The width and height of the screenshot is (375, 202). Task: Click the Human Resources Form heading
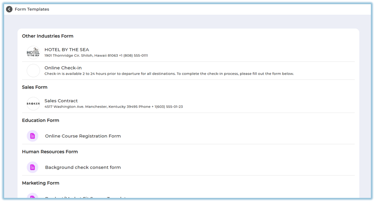tap(50, 152)
